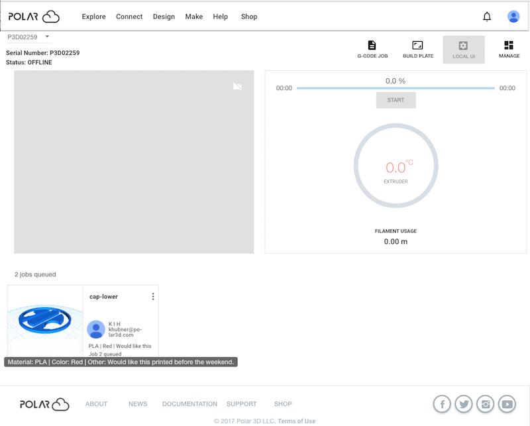The width and height of the screenshot is (530, 426).
Task: Open Polar 3D Instagram page
Action: (x=485, y=403)
